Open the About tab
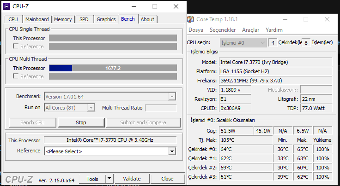The width and height of the screenshot is (340, 186). tap(147, 19)
